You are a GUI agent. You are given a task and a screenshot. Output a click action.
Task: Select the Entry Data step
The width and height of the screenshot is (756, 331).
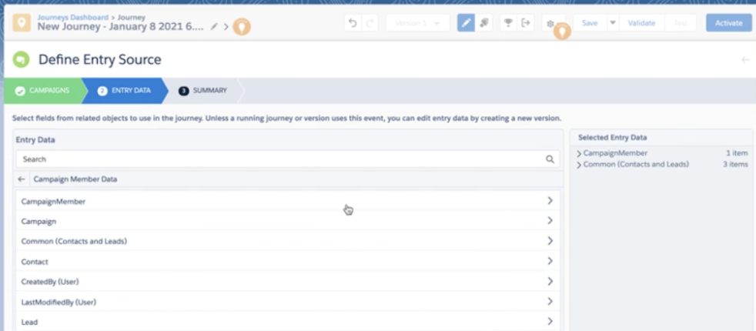click(125, 91)
